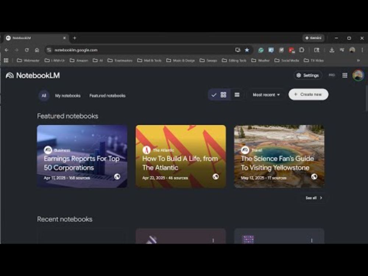This screenshot has width=368, height=276.
Task: Click the browser home button
Action: 37,50
